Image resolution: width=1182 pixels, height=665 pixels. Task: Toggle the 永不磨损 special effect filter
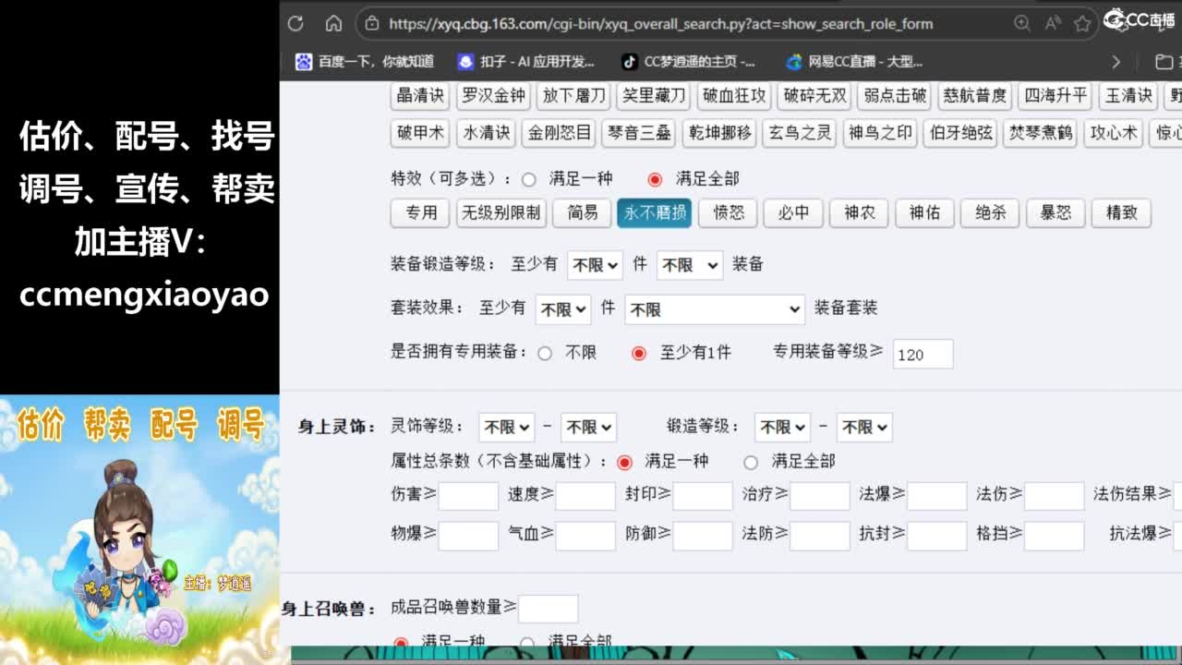(x=654, y=213)
